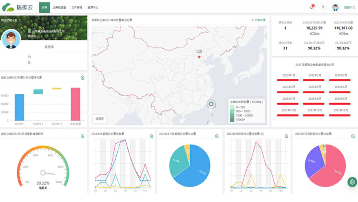Click the purple slice of facility pie chart
Screen dimensions: 358x202
pos(314,162)
